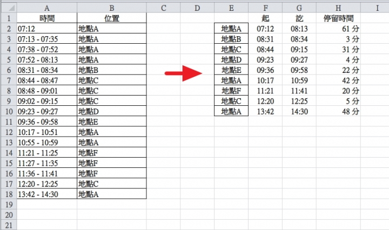Click the 起 header cell

click(265, 18)
